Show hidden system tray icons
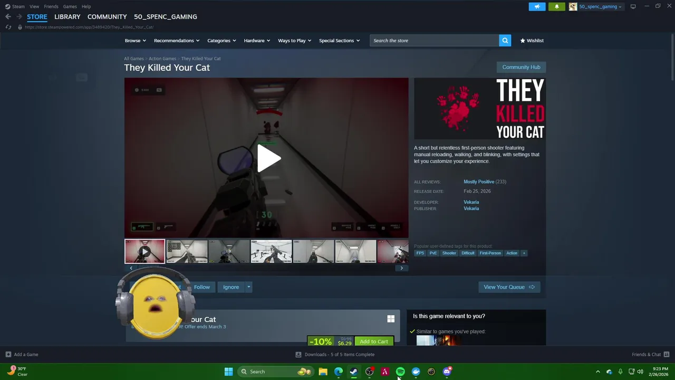 [x=597, y=372]
